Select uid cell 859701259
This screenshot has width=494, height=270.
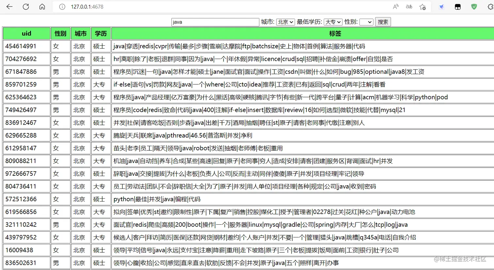click(x=26, y=84)
